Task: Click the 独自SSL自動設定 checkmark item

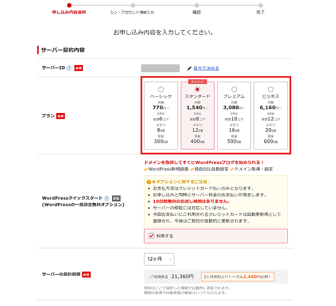Action: tap(209, 169)
